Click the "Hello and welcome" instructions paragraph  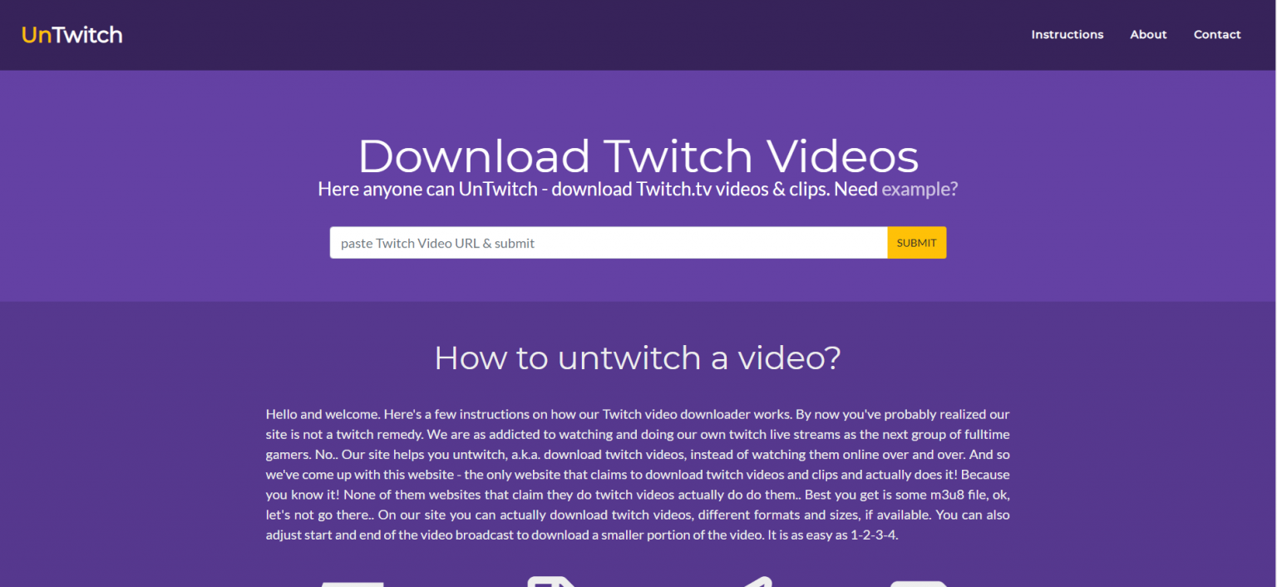tap(638, 474)
